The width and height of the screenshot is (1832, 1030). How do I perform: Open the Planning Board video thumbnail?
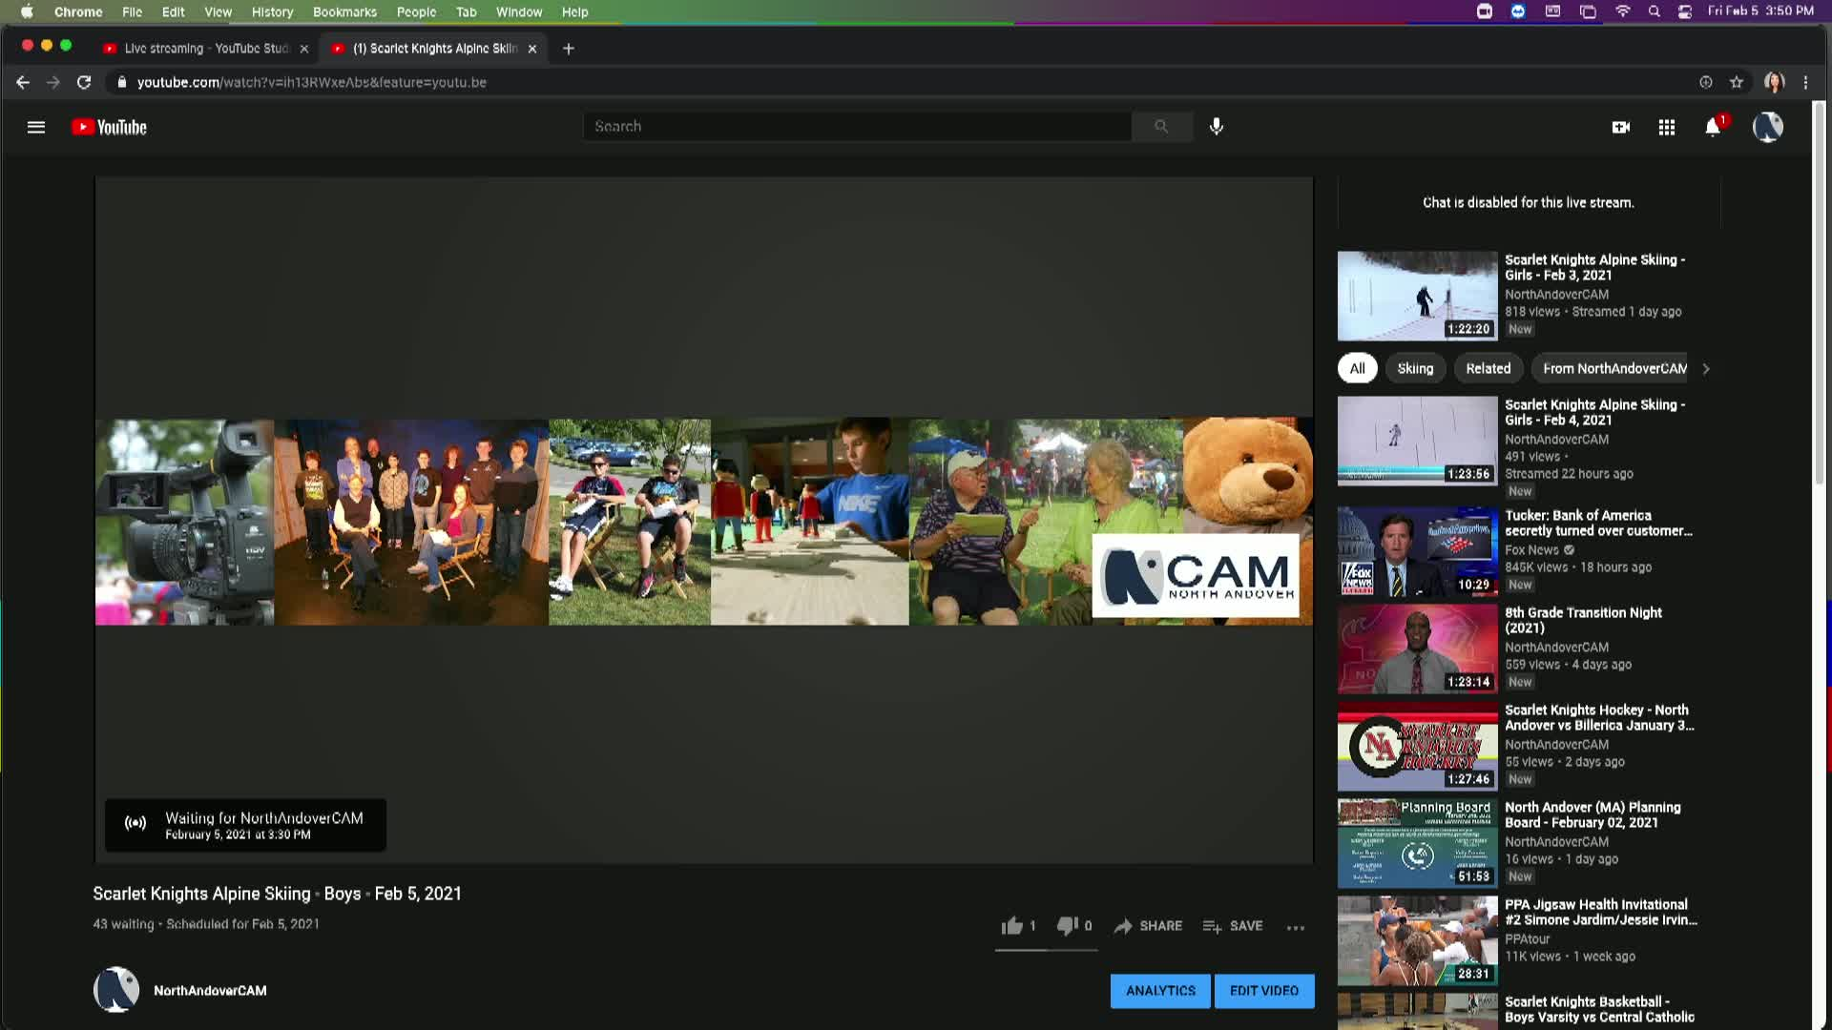(1417, 843)
